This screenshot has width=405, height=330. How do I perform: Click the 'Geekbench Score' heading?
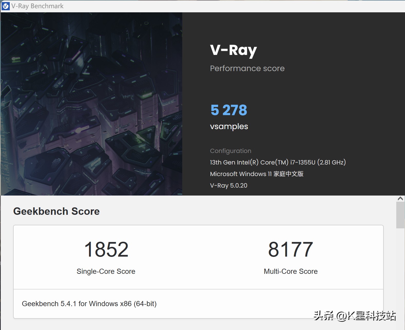click(56, 211)
